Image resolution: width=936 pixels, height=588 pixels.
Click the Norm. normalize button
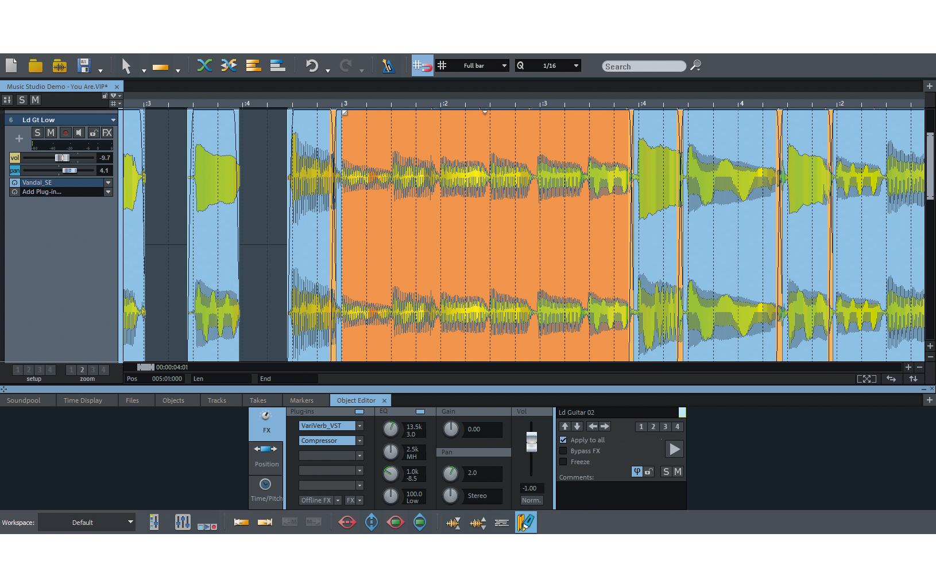[531, 500]
